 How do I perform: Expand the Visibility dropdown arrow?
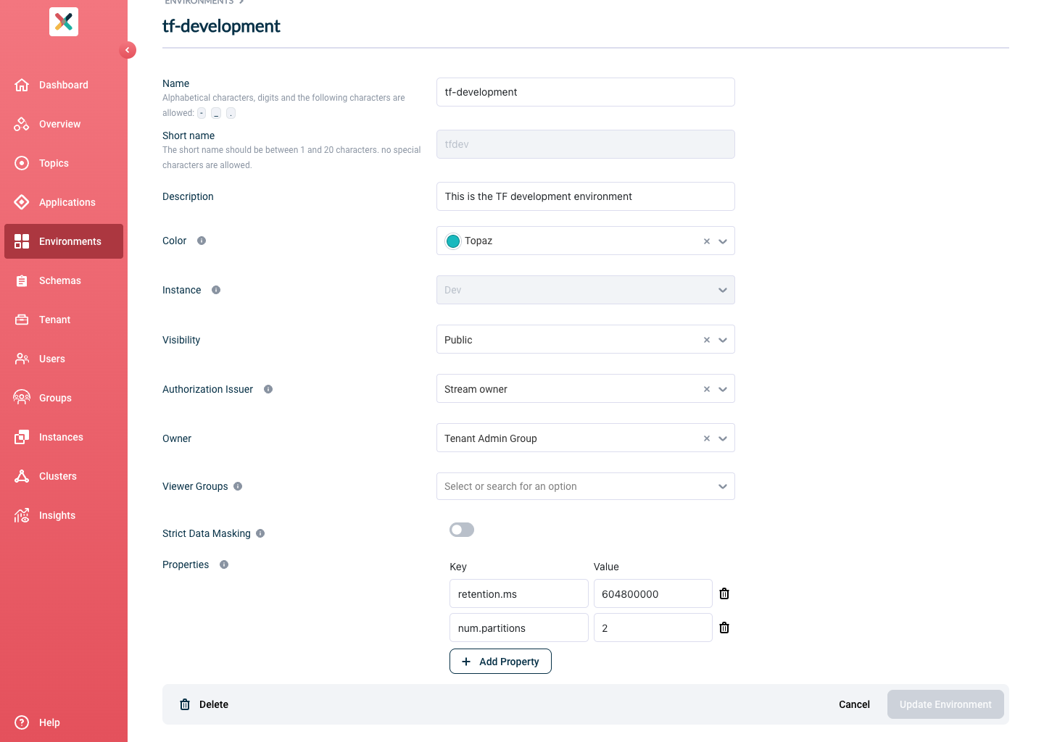[x=723, y=340]
